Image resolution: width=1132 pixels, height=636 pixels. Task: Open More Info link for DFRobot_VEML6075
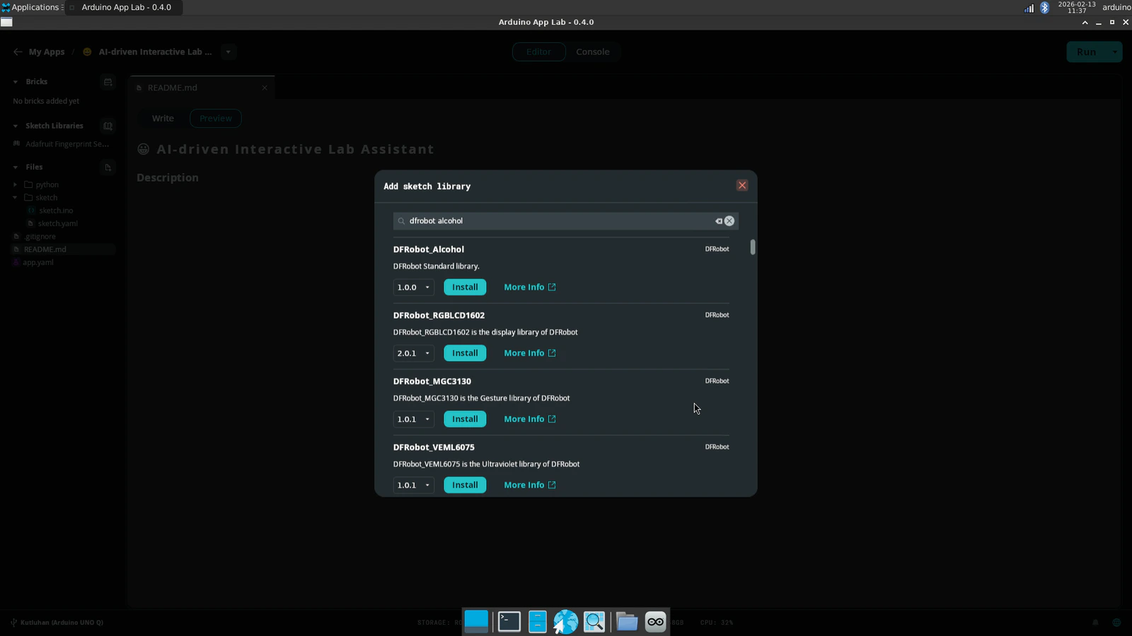pyautogui.click(x=530, y=485)
